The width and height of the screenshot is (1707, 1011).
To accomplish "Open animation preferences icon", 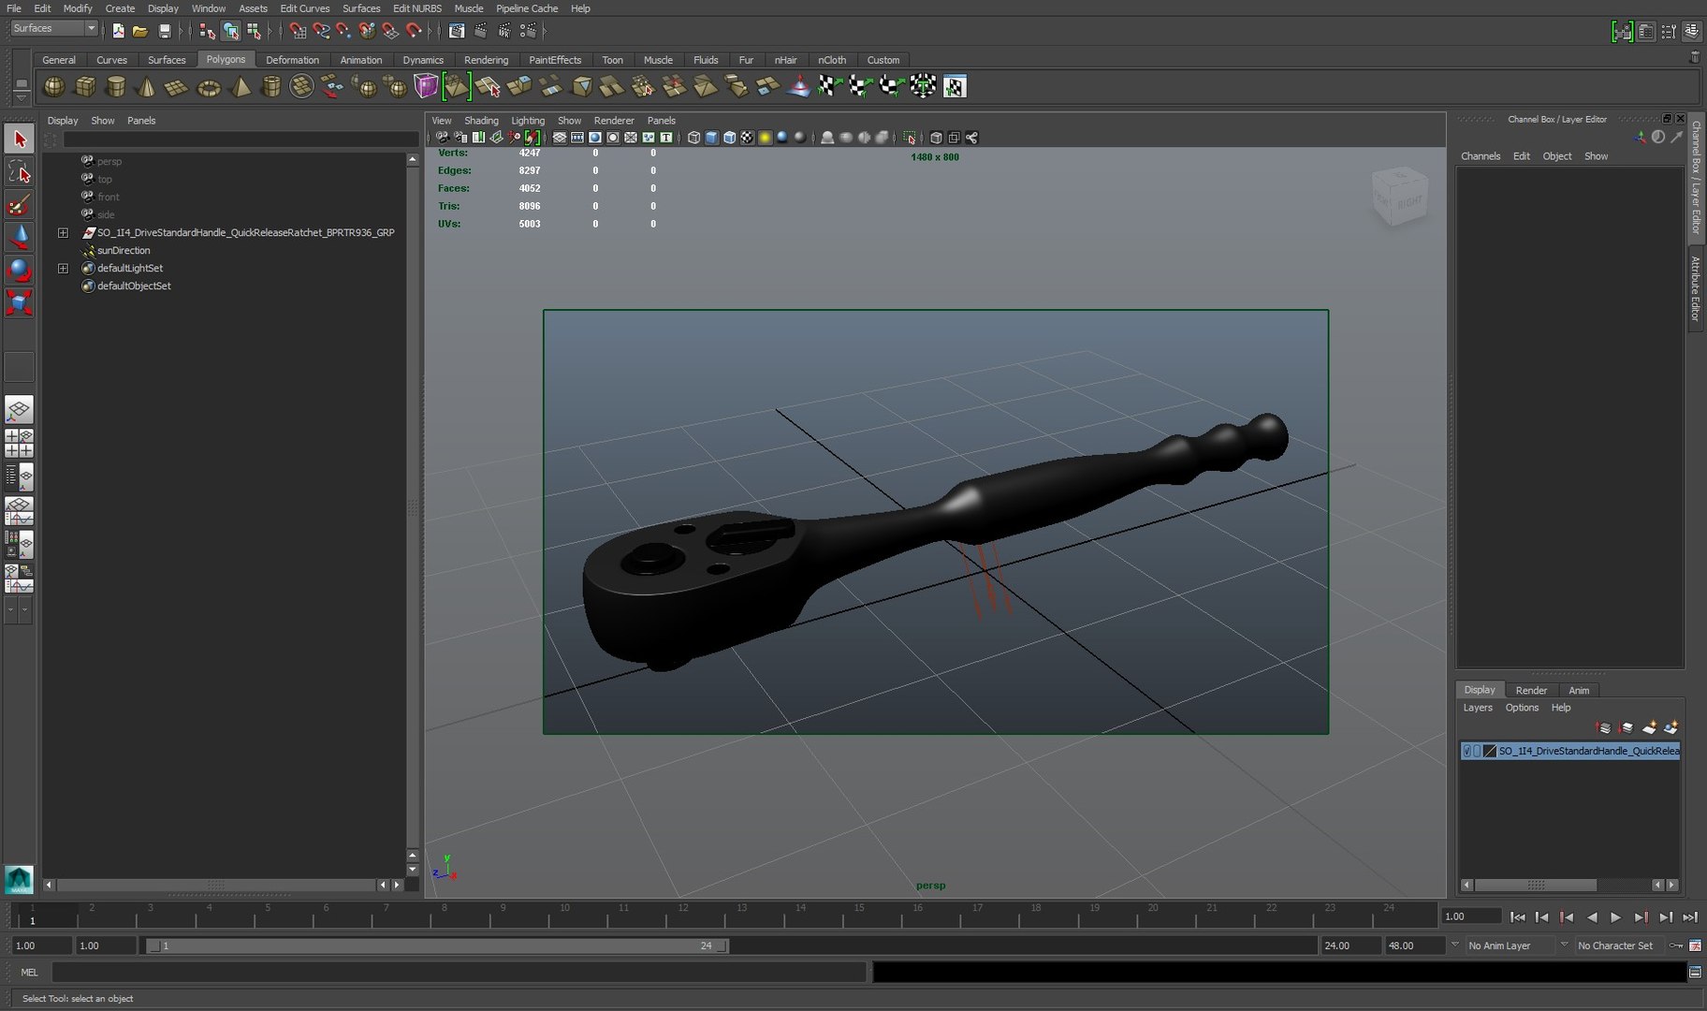I will (x=1696, y=945).
